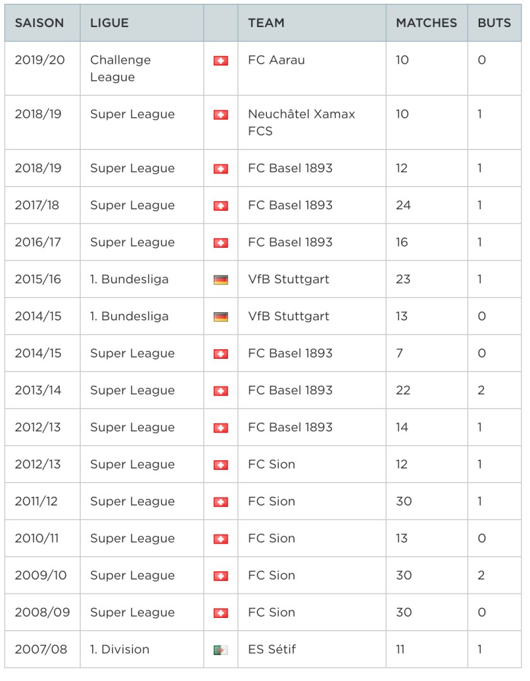Click German flag in 2014/15 Stuttgart row

[x=221, y=317]
